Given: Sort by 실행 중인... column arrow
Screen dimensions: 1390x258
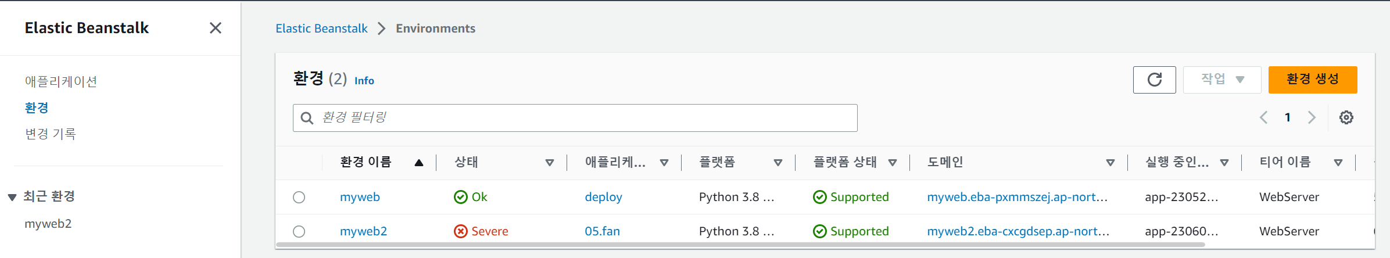Looking at the screenshot, I should [x=1224, y=163].
